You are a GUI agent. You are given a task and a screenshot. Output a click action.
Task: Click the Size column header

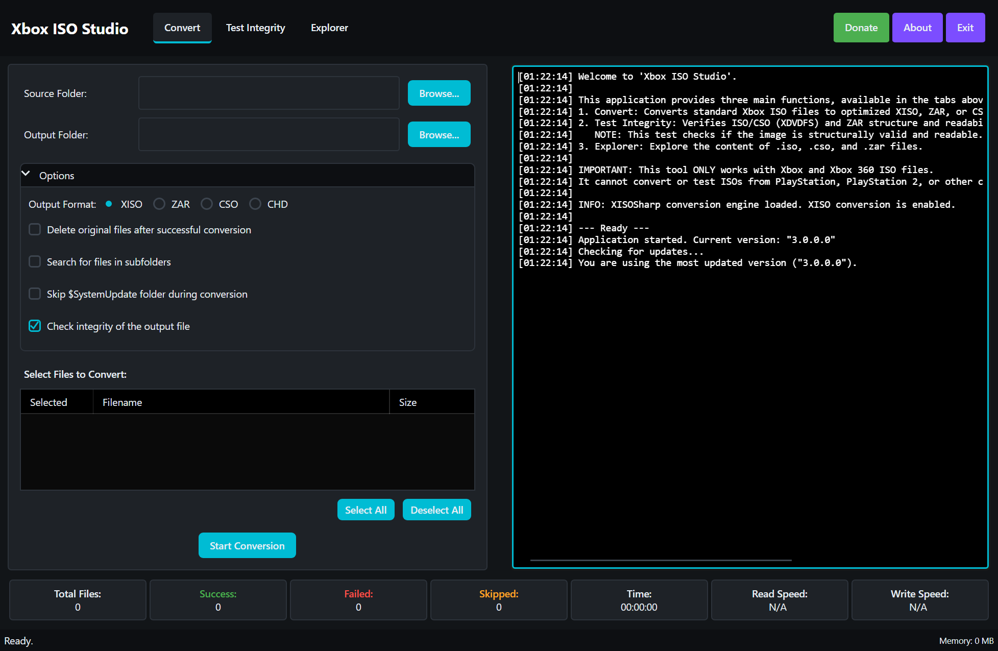pos(432,402)
